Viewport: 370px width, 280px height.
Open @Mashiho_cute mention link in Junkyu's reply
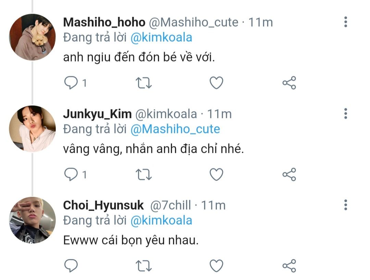175,129
